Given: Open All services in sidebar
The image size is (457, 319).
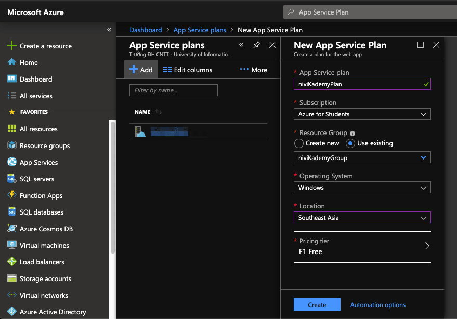Looking at the screenshot, I should pos(36,96).
